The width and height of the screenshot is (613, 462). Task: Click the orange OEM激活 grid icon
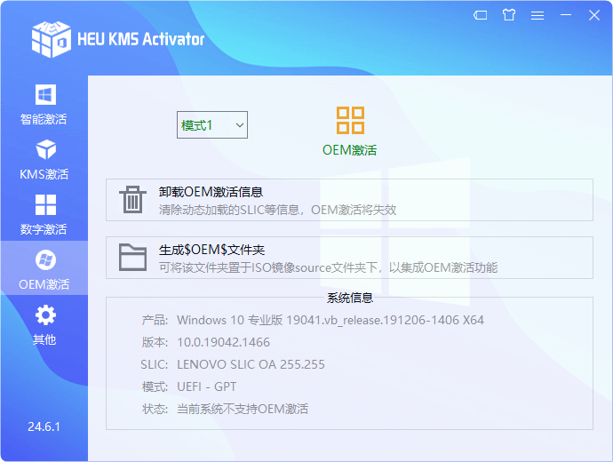(x=350, y=120)
